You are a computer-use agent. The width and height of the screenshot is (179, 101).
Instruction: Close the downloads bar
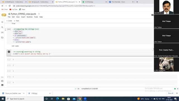177,93
